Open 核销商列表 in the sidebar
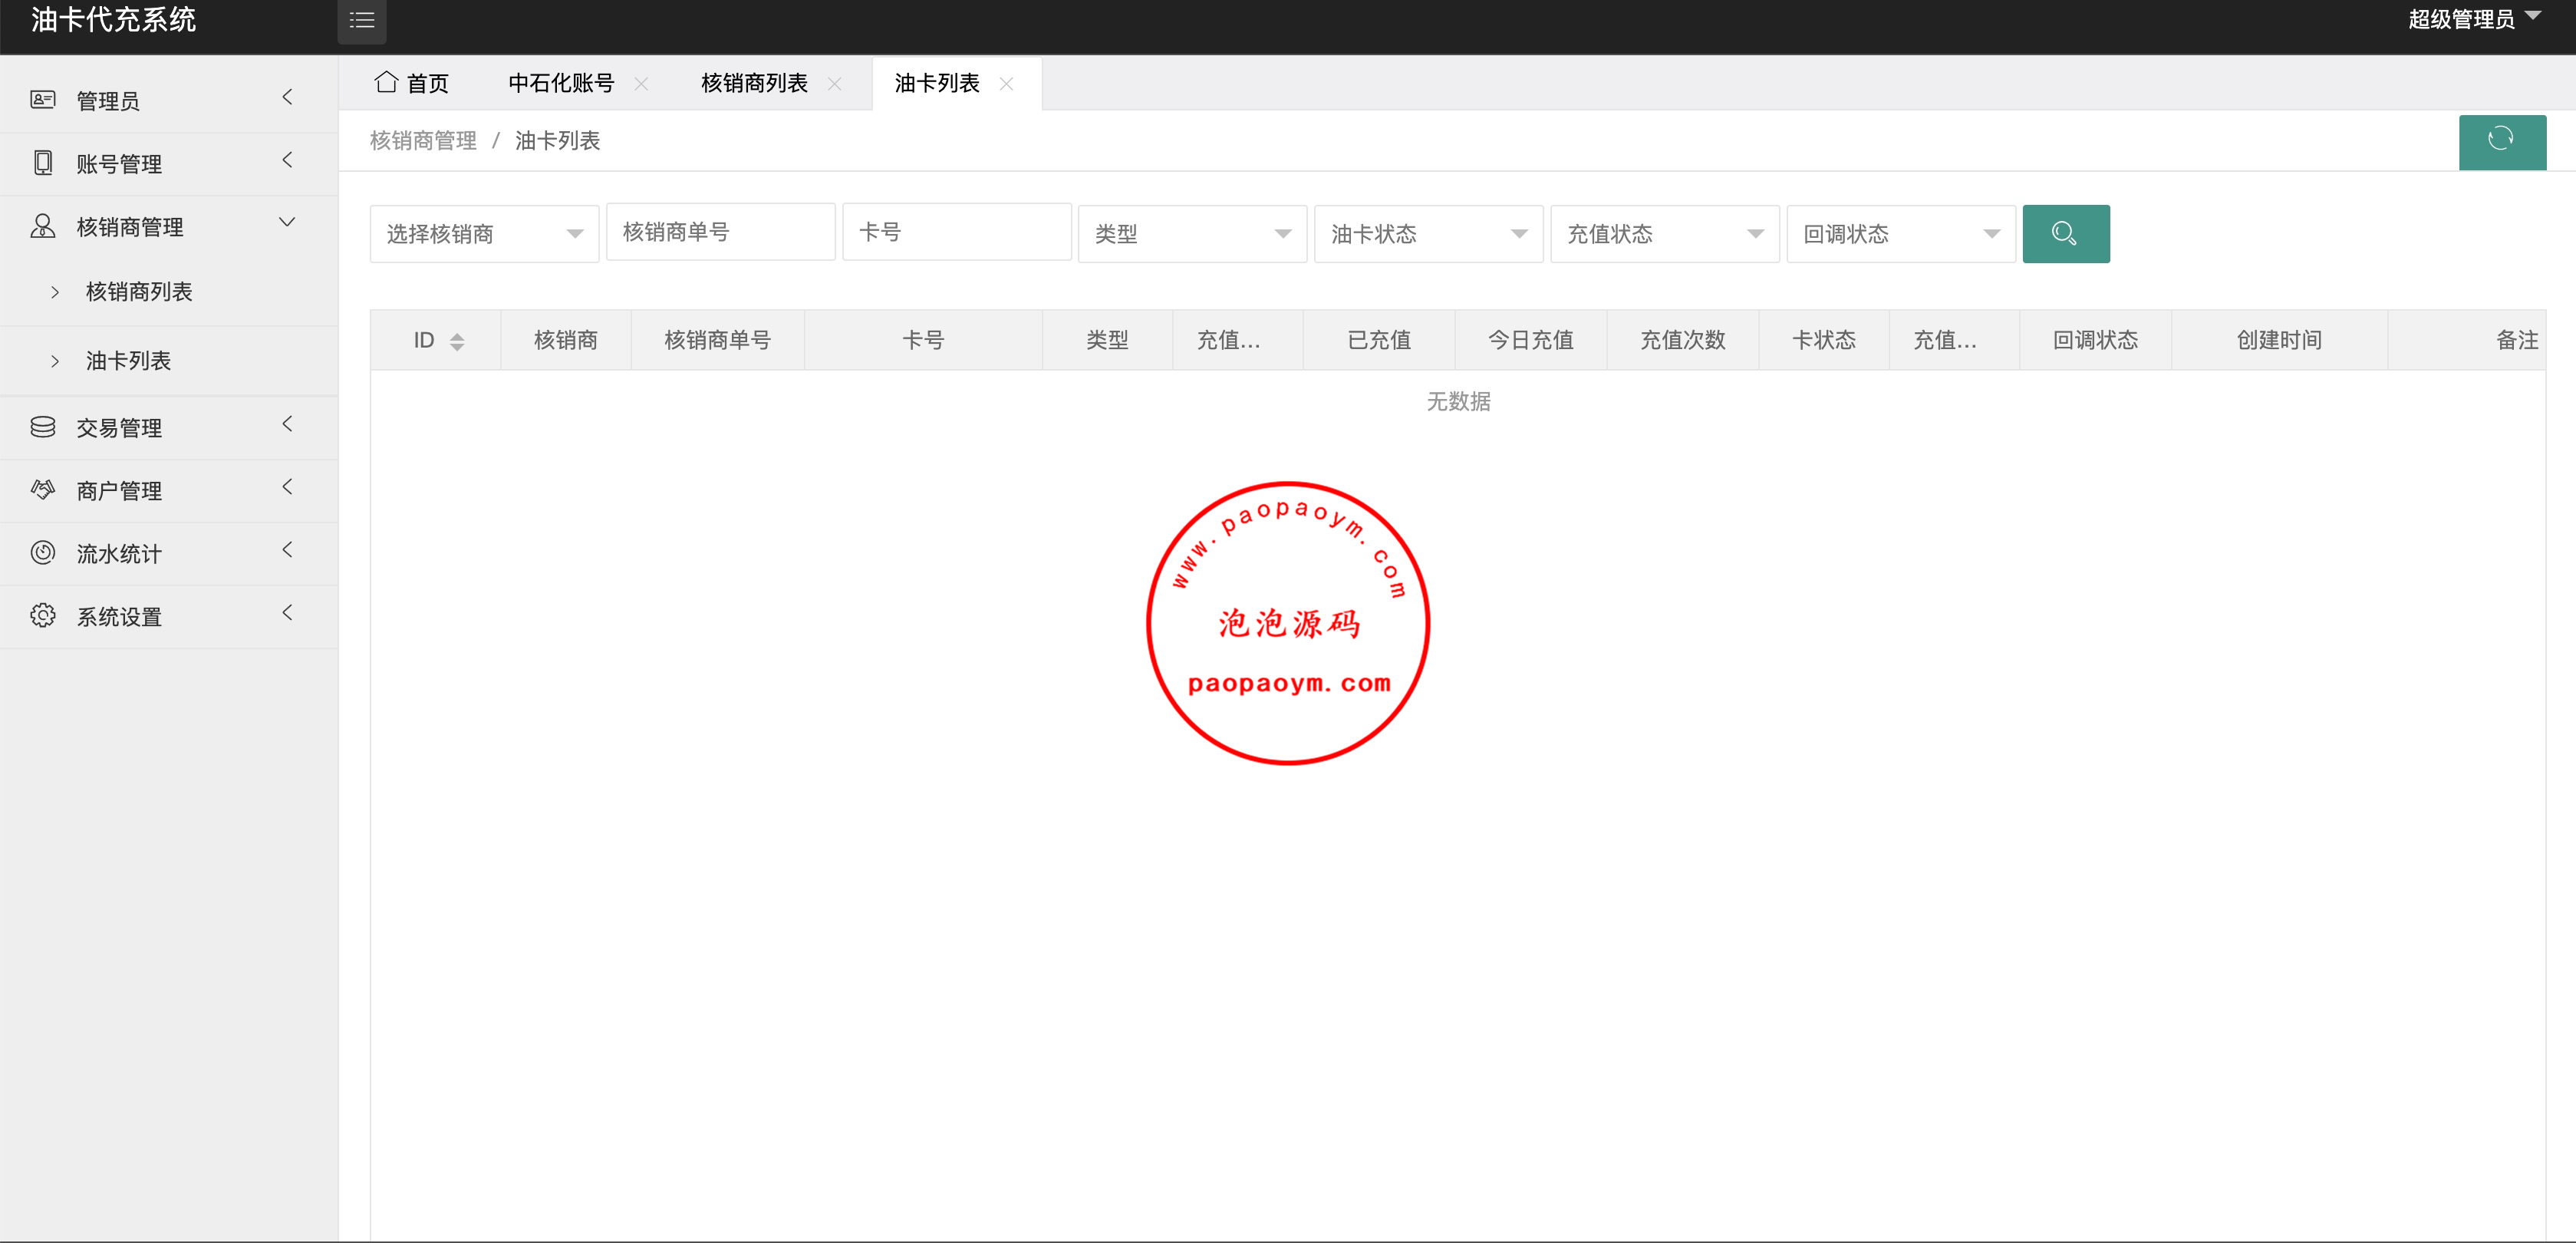This screenshot has height=1243, width=2576. click(x=139, y=292)
